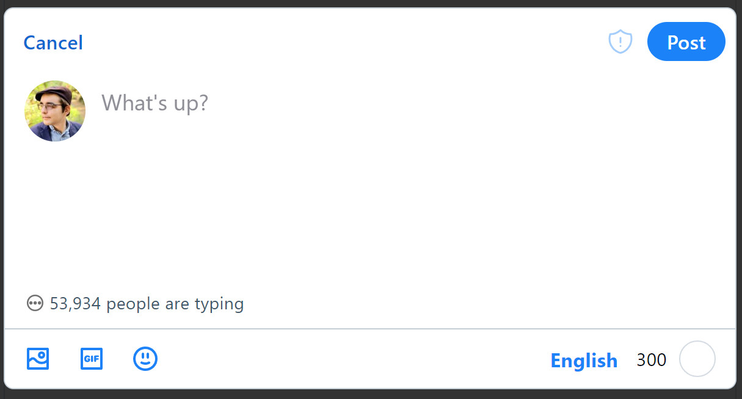Image resolution: width=742 pixels, height=399 pixels.
Task: Open the image upload picker icon
Action: pyautogui.click(x=38, y=359)
